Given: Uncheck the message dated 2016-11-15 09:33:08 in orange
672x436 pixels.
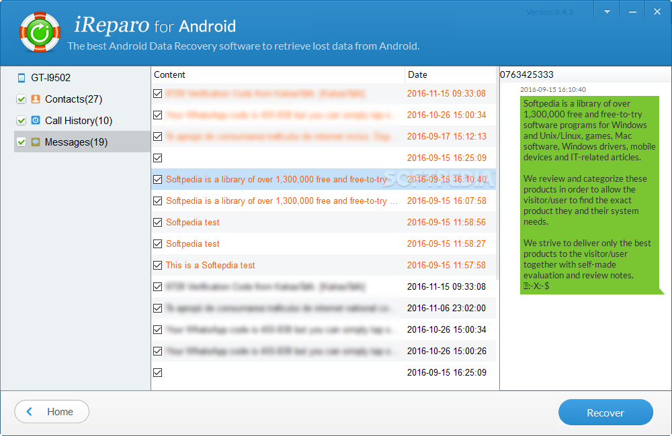Looking at the screenshot, I should [x=158, y=93].
